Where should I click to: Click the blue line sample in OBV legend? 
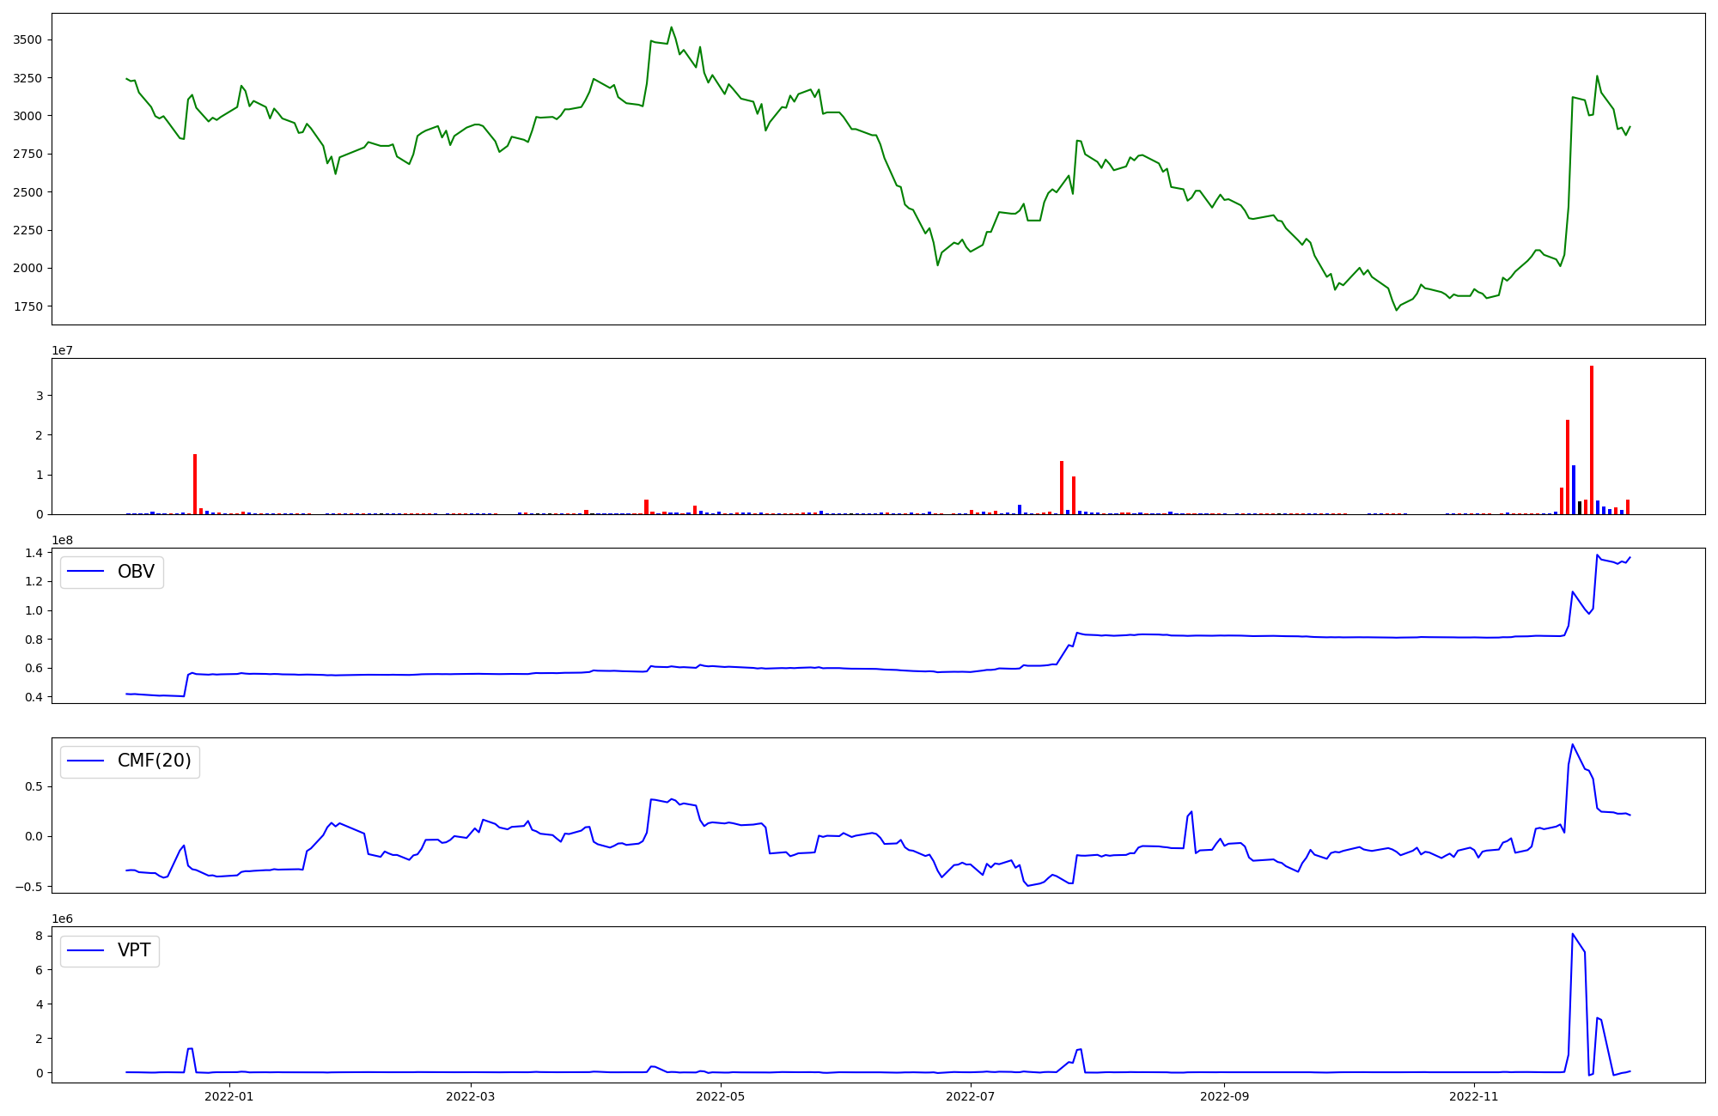pos(85,572)
